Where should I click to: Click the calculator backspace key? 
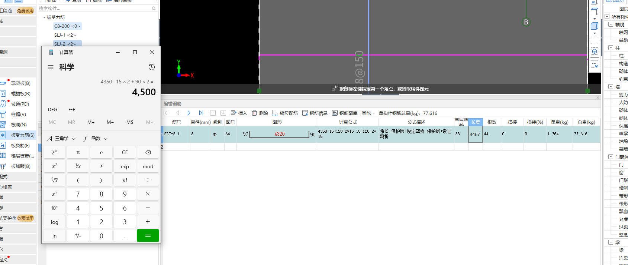click(148, 152)
